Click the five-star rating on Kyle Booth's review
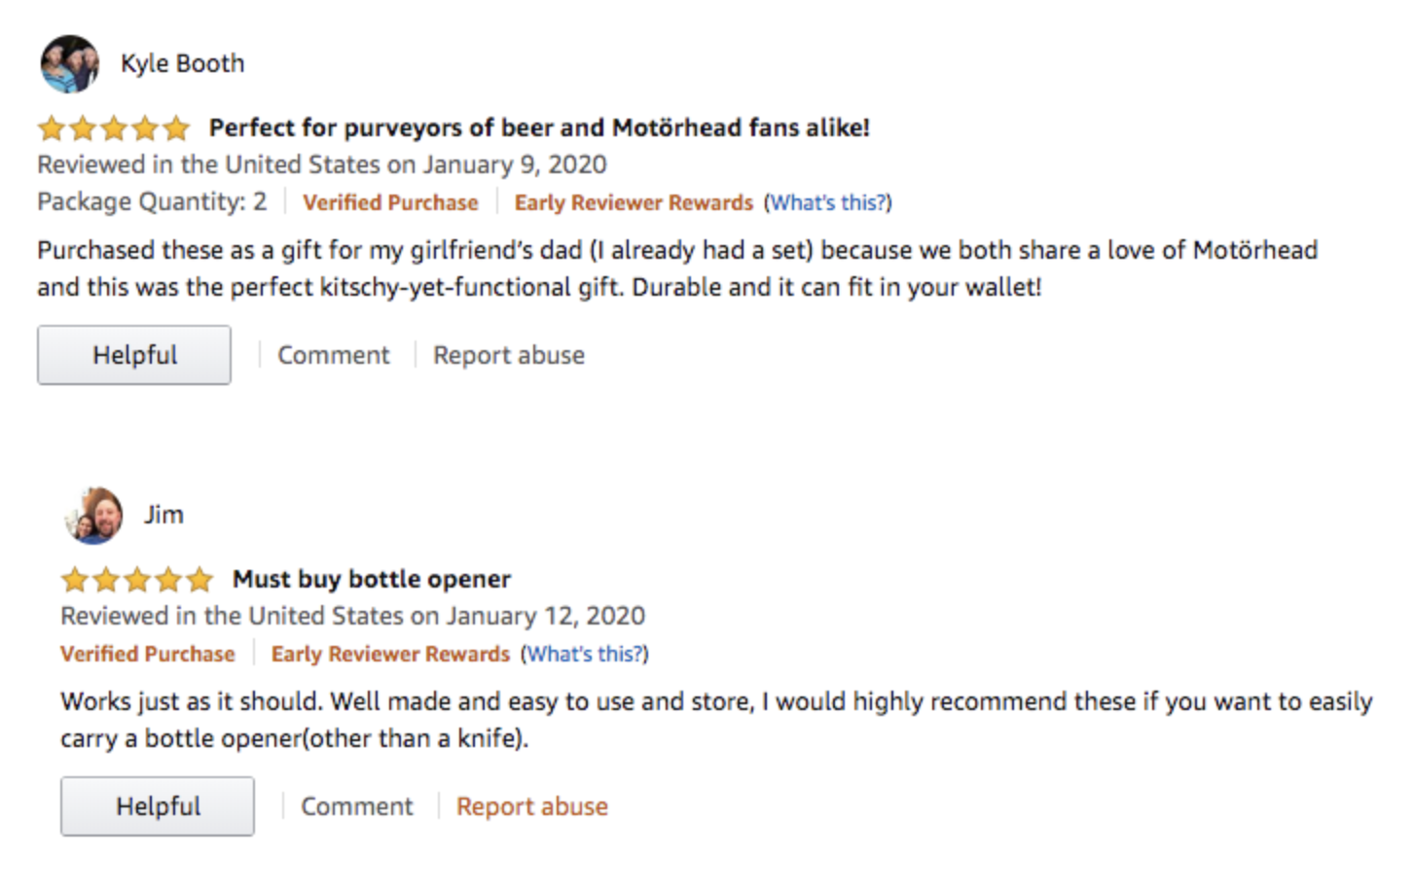 tap(113, 128)
